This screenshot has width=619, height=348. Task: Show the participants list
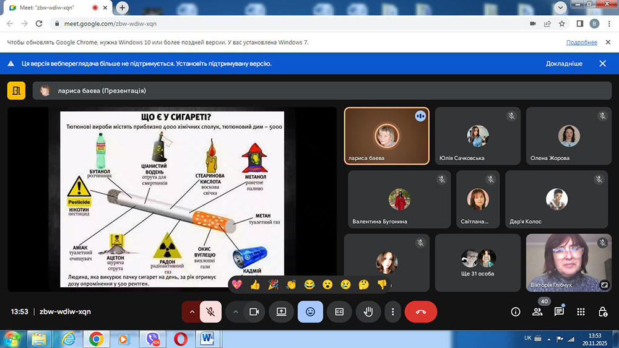[537, 312]
